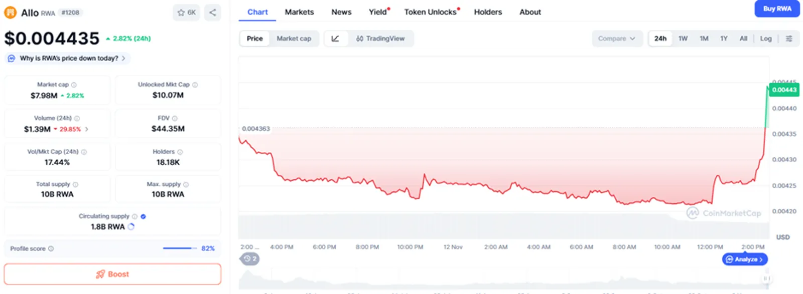Image resolution: width=803 pixels, height=294 pixels.
Task: Open the Compare dropdown
Action: pos(617,39)
